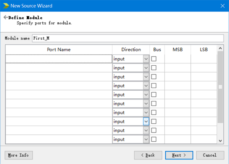The width and height of the screenshot is (229, 164).
Task: Toggle Bus checkbox in third port row
Action: 154,77
